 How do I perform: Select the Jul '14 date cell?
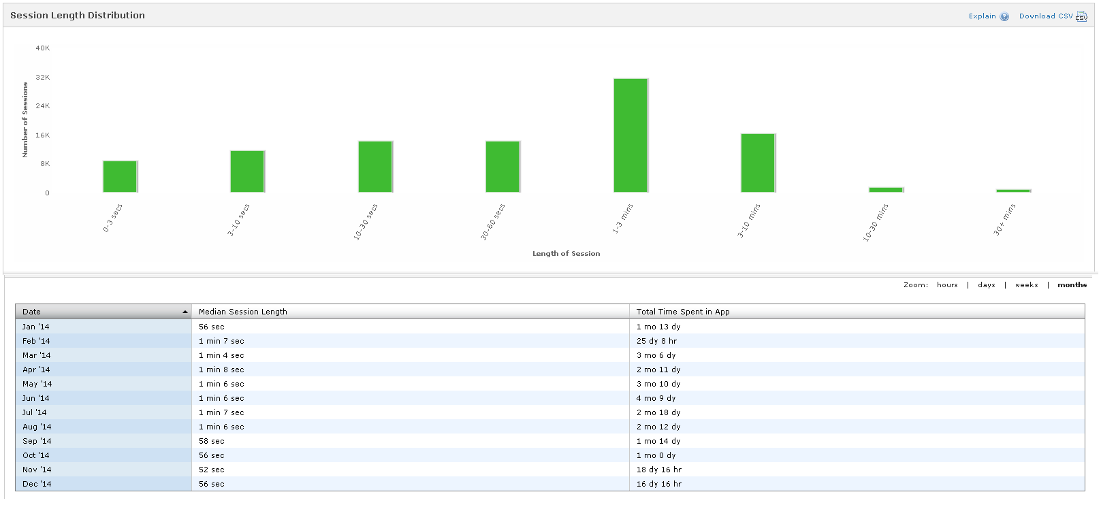pos(103,412)
